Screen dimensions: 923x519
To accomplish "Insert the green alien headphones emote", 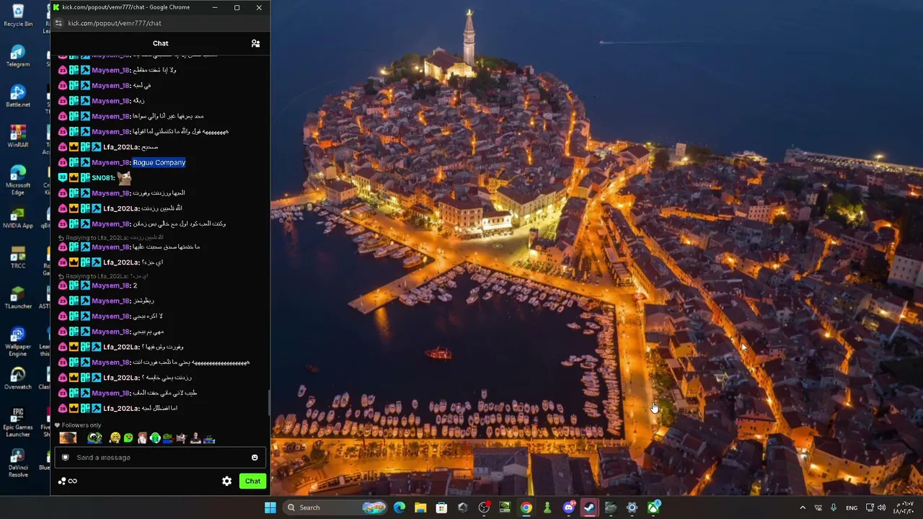I will (155, 438).
